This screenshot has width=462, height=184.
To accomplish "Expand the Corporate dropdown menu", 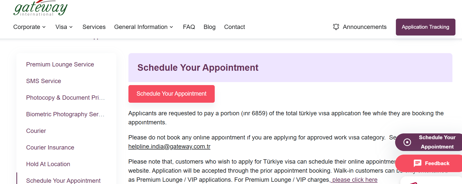I will coord(30,27).
